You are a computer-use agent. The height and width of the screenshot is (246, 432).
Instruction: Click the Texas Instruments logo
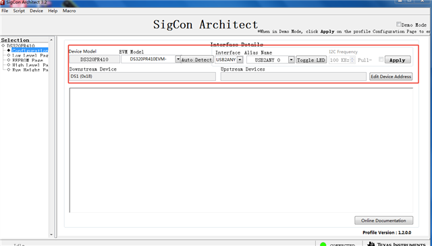coord(397,244)
